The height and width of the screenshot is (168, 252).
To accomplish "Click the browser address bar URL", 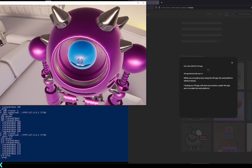I will pyautogui.click(x=177, y=8).
